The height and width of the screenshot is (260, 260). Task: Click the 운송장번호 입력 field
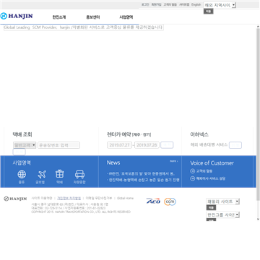[x=58, y=145]
